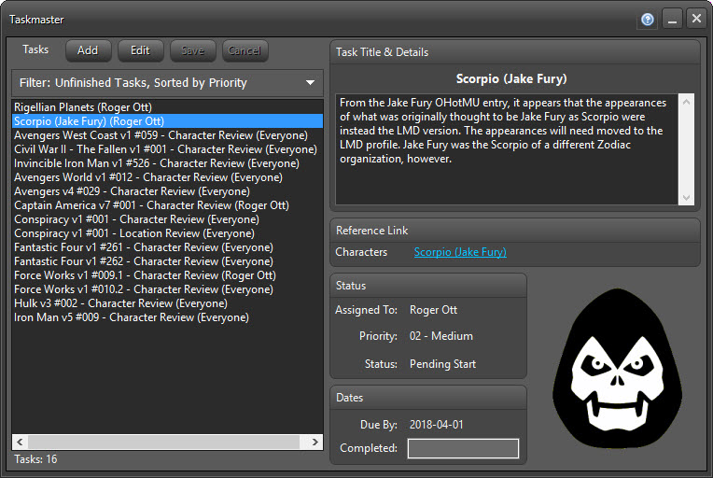Screen dimensions: 713x478
Task: Add a new task
Action: [88, 50]
